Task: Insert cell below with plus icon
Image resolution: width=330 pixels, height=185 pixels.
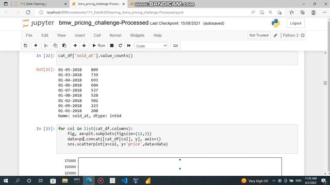Action: point(36,46)
